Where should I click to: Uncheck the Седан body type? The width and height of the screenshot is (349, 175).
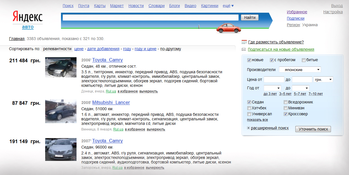tap(249, 102)
